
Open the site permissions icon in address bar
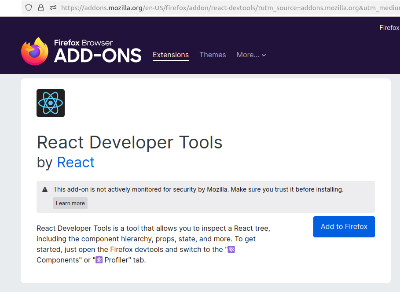pyautogui.click(x=53, y=8)
